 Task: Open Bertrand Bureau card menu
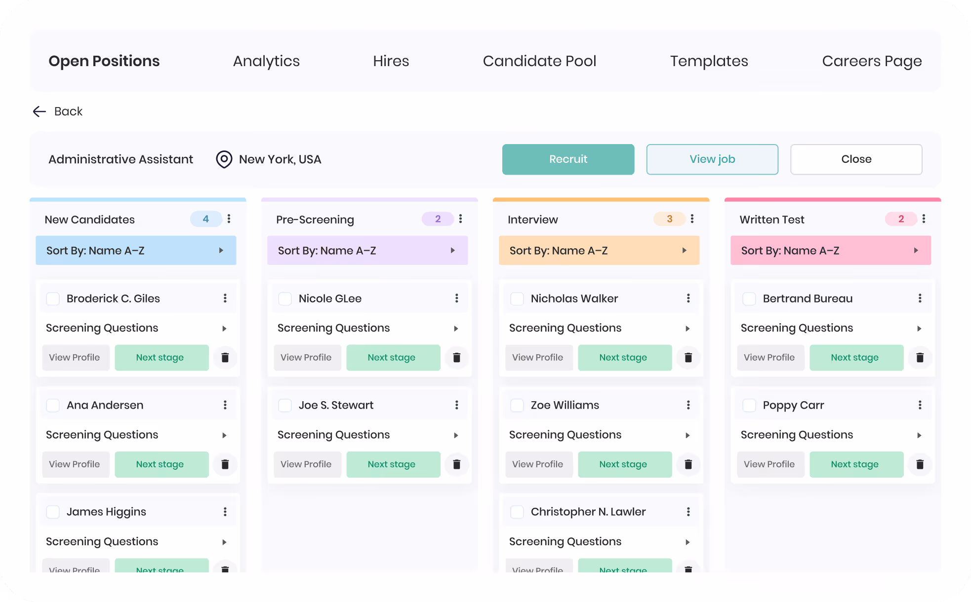pos(920,298)
